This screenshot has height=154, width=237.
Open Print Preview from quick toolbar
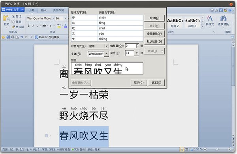pyautogui.click(x=17, y=37)
